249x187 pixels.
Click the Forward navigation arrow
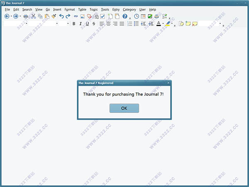tap(16, 16)
